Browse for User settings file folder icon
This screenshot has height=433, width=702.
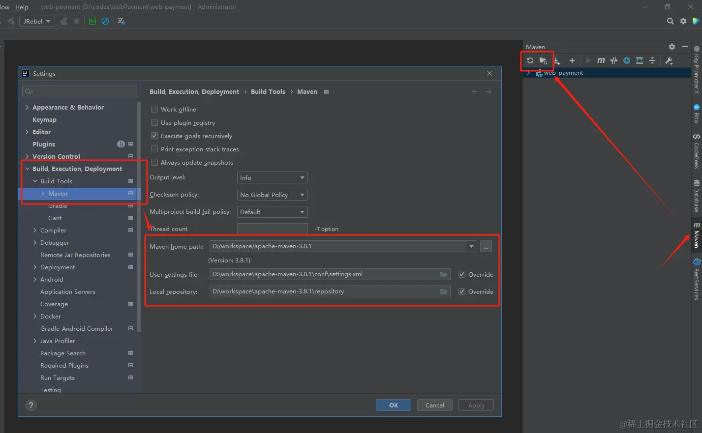tap(444, 274)
